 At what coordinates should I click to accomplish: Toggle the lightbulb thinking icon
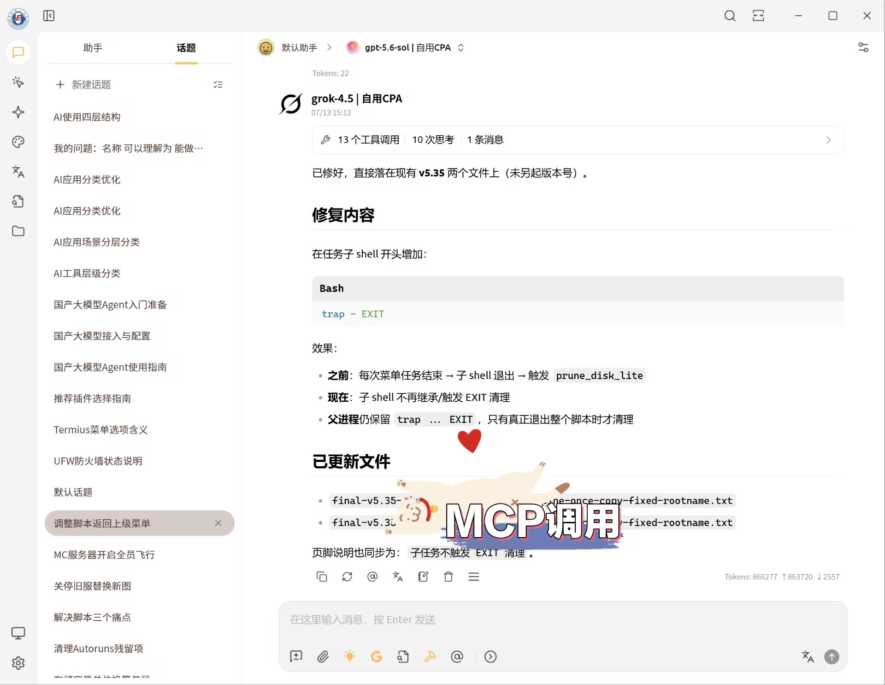click(350, 656)
